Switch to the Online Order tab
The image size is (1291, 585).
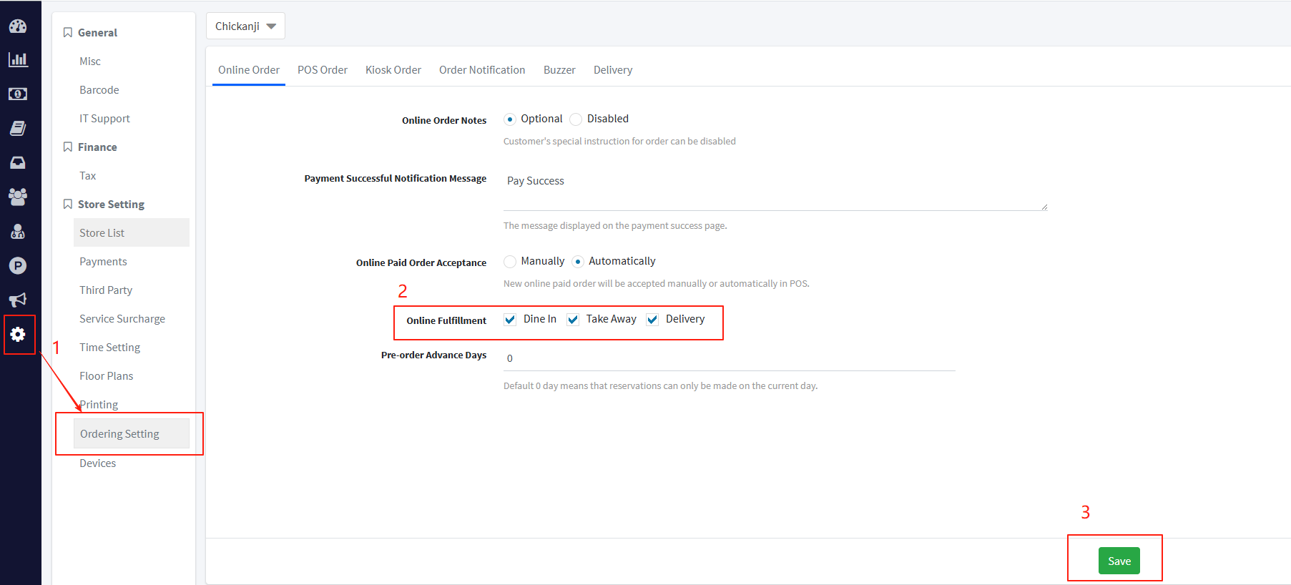(x=249, y=70)
